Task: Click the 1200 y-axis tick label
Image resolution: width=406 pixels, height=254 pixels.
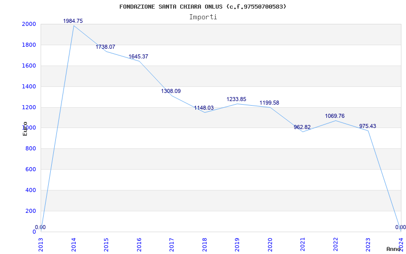Action: (x=29, y=107)
